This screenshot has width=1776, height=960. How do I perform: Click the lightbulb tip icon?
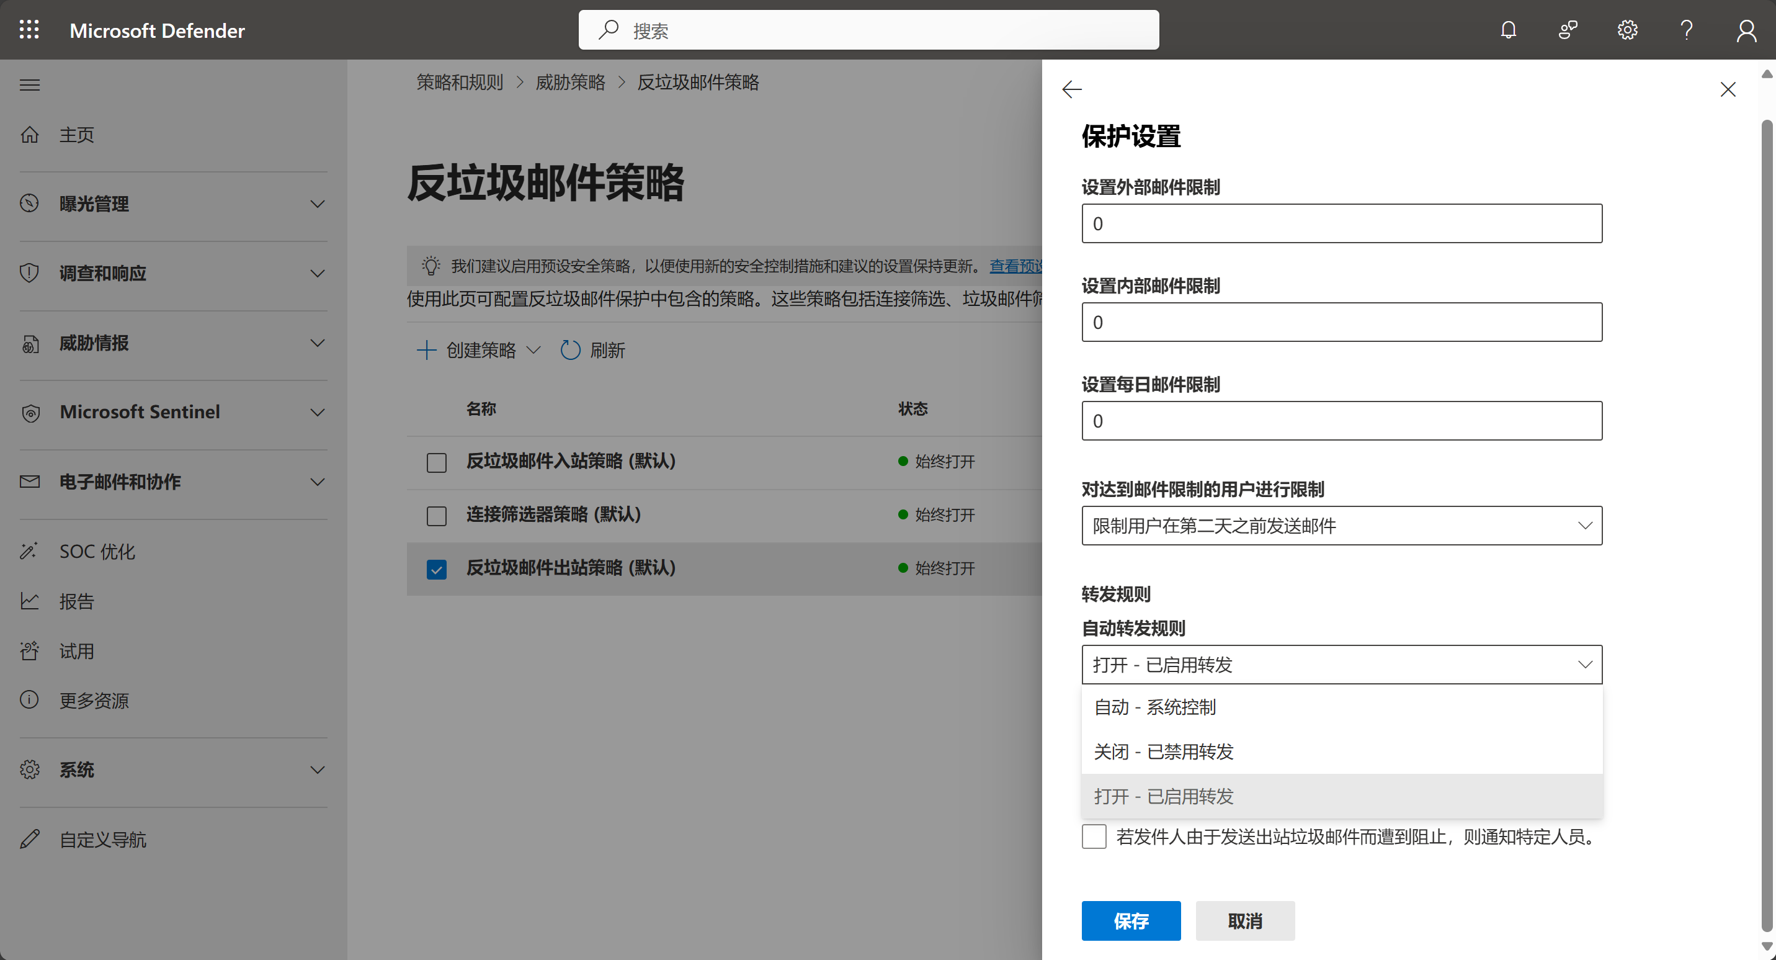tap(431, 266)
